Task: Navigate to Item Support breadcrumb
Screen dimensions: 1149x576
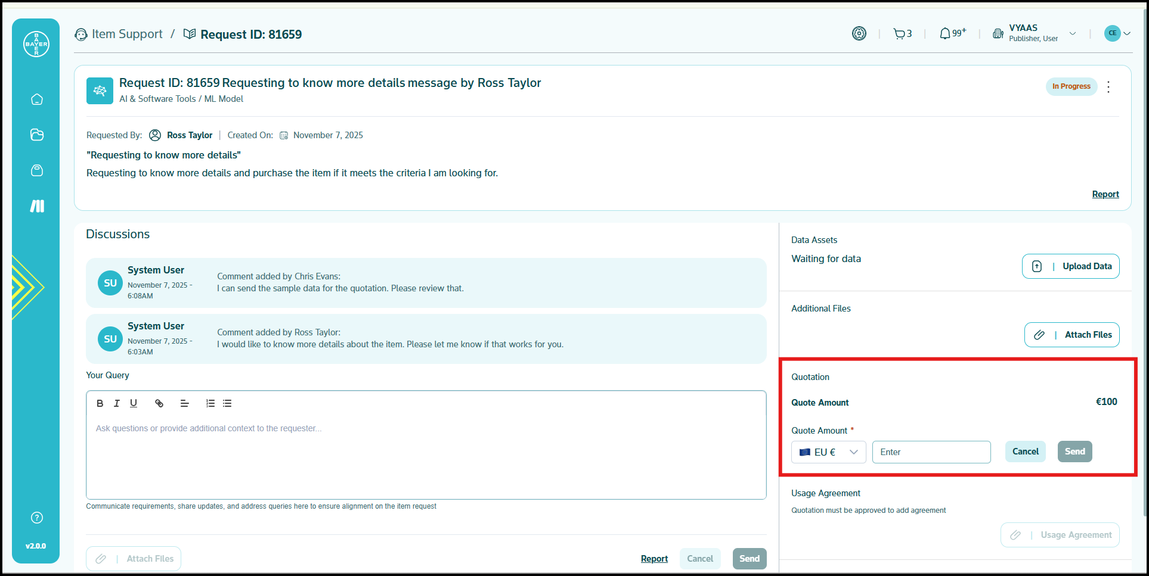Action: 126,35
